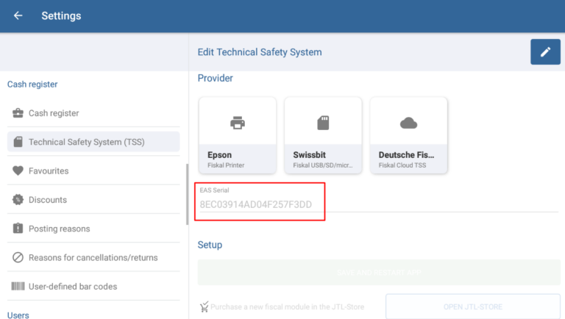Click the Deutsche Fiskal cloud icon
The width and height of the screenshot is (565, 319).
[408, 123]
